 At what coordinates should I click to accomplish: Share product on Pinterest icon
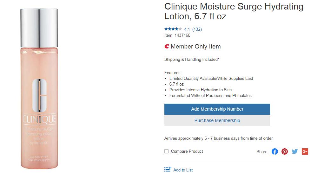click(285, 151)
